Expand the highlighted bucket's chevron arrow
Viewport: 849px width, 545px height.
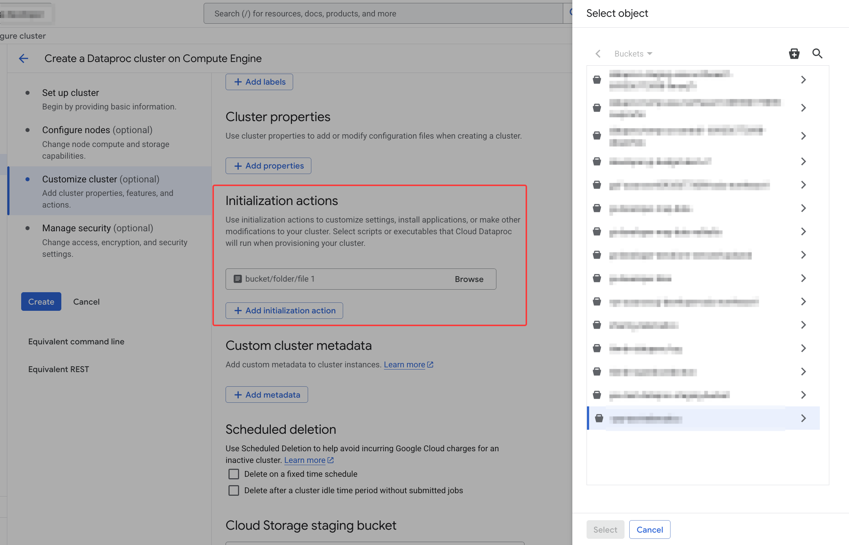[x=803, y=418]
